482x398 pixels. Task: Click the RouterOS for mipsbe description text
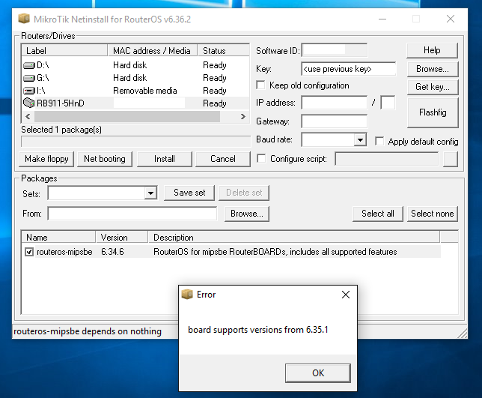[275, 252]
